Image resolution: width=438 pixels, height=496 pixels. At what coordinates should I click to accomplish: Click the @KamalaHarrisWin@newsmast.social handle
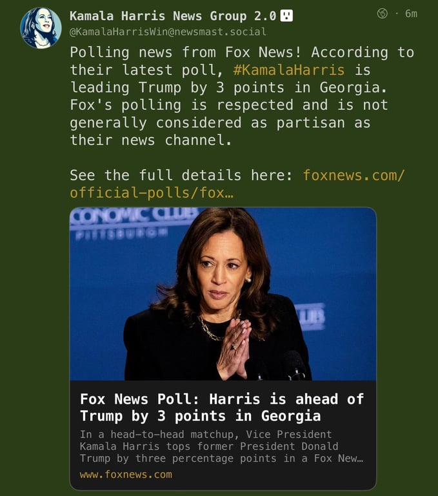tap(168, 32)
